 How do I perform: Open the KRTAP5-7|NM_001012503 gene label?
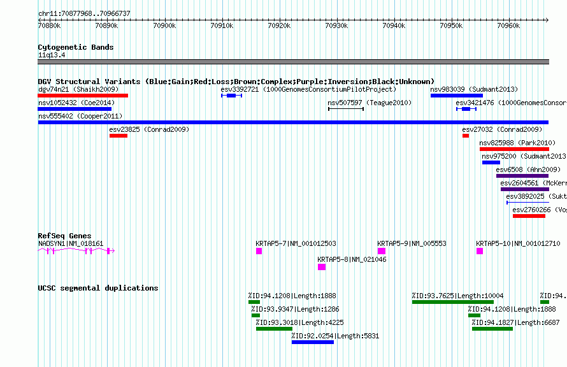[x=296, y=243]
